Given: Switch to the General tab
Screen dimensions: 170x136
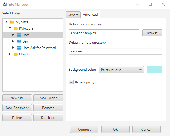Looking at the screenshot, I should (73, 15).
